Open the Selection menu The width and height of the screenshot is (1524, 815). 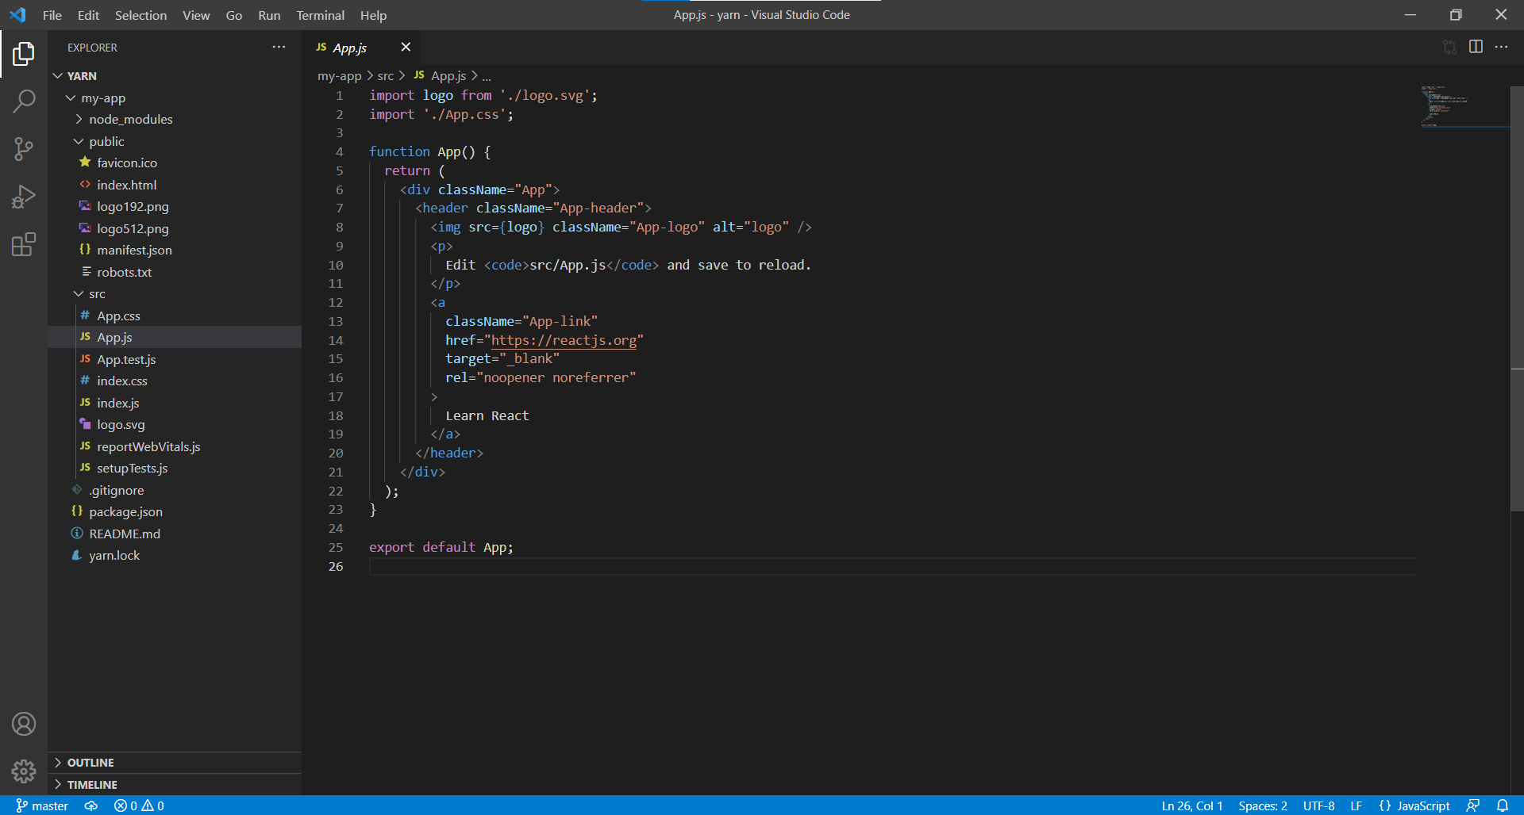[x=140, y=15]
